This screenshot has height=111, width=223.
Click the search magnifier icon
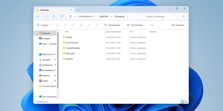184,17
